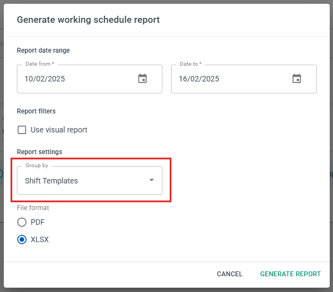Click the CANCEL button
Image resolution: width=333 pixels, height=292 pixels.
tap(230, 274)
